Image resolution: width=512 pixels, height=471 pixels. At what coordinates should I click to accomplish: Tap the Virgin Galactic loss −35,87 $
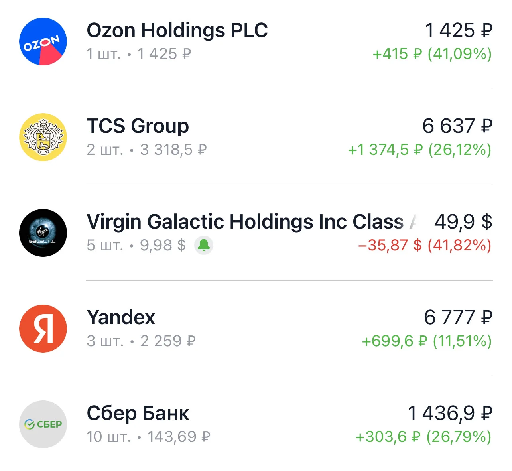click(390, 245)
